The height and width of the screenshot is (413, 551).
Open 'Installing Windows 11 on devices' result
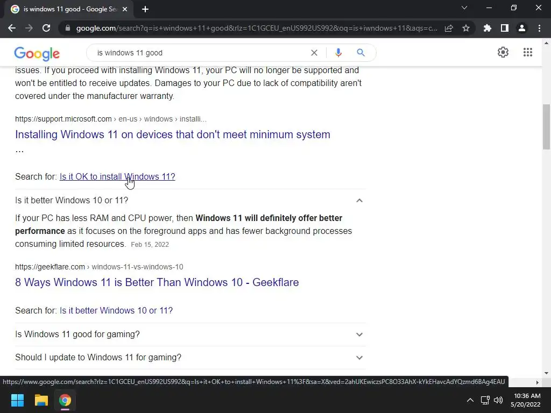point(173,134)
